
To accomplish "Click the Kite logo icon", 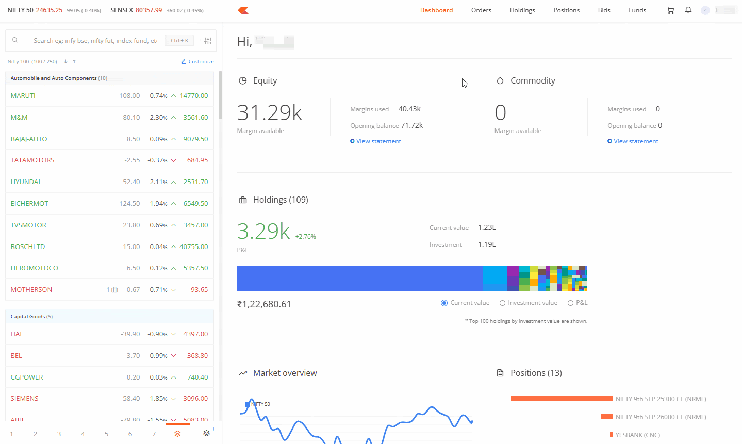I will coord(243,10).
